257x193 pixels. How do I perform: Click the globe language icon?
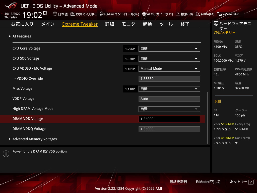coord(55,14)
